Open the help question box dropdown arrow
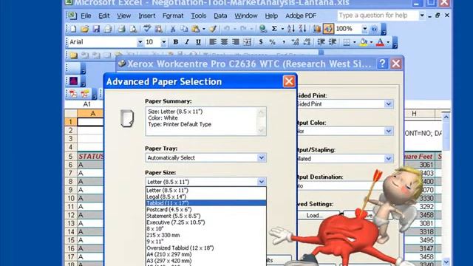 (x=422, y=16)
